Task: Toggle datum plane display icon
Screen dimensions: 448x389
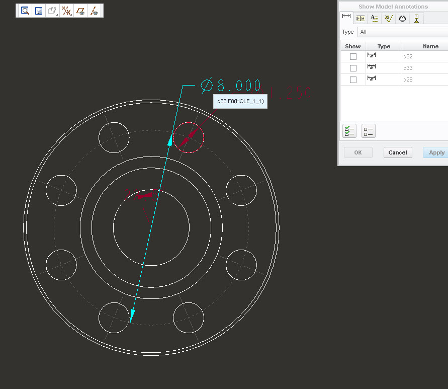Action: click(x=80, y=11)
